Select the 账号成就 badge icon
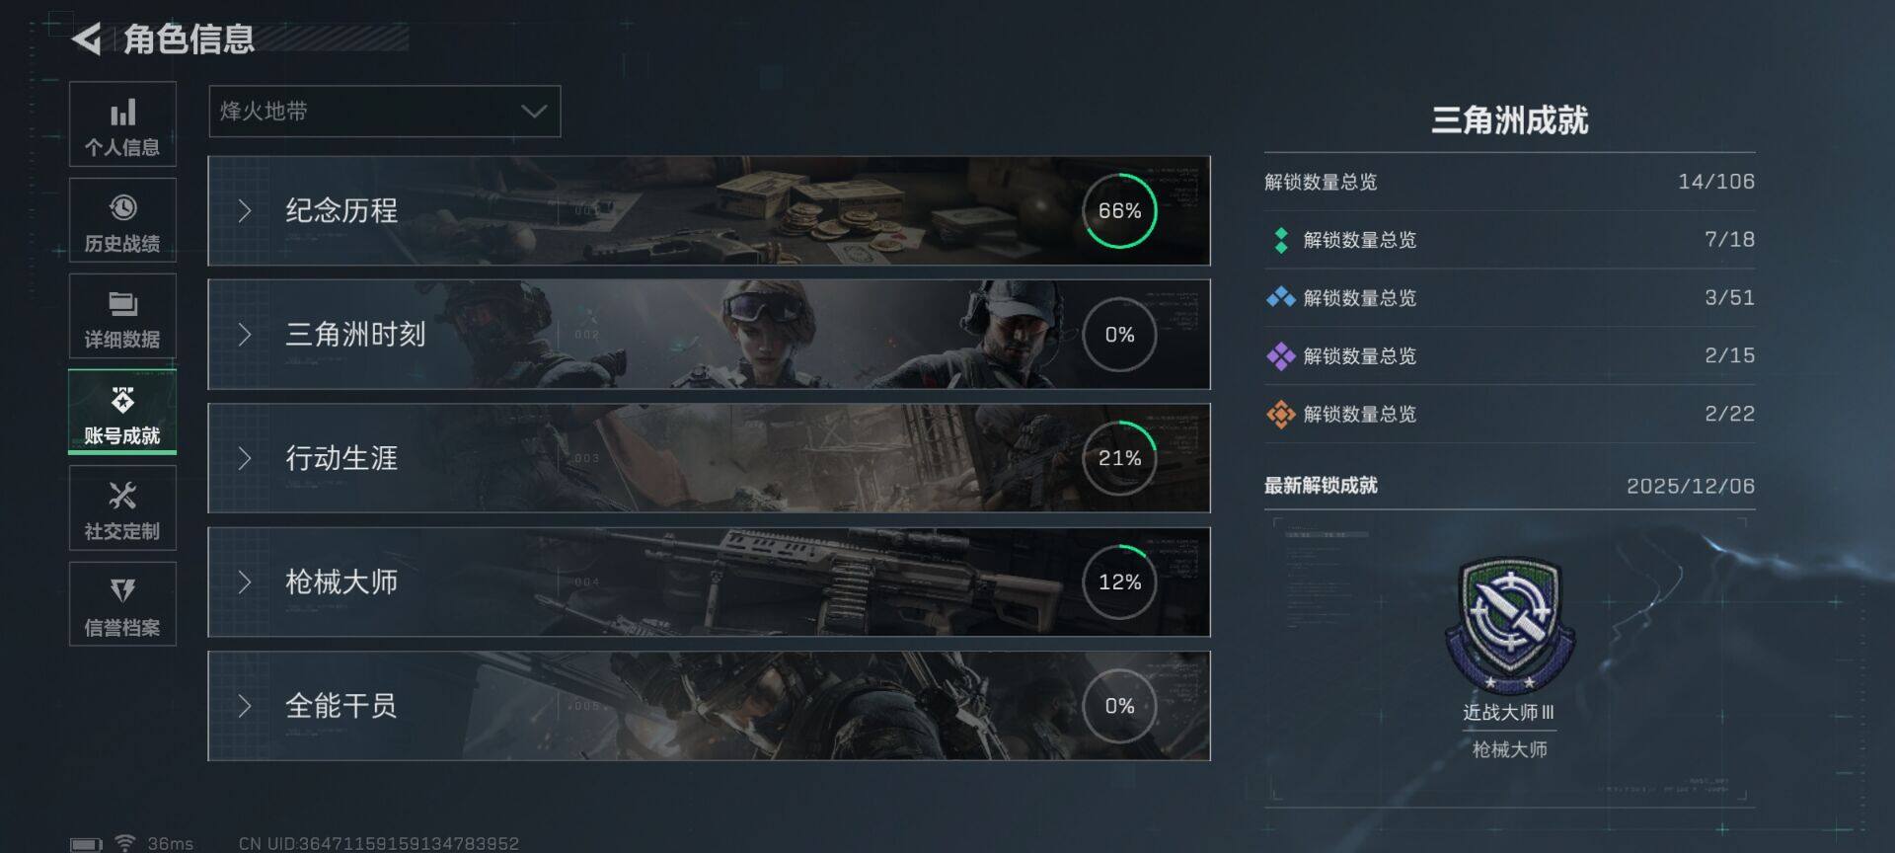 pos(122,400)
